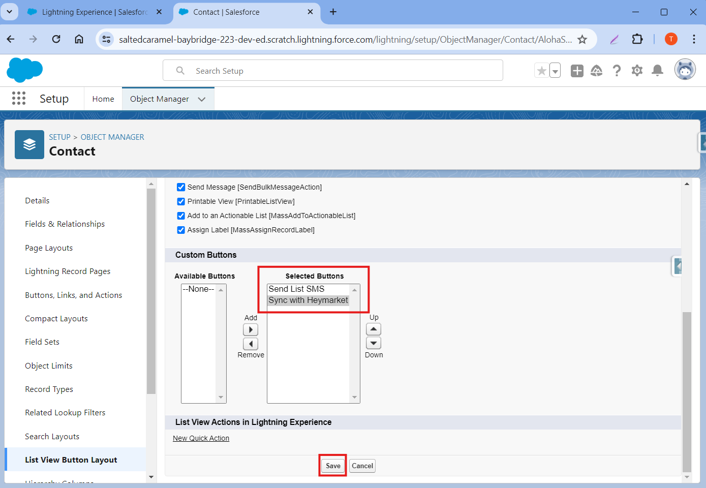Open a new browser tab
Viewport: 706px width, 488px height.
tap(333, 12)
